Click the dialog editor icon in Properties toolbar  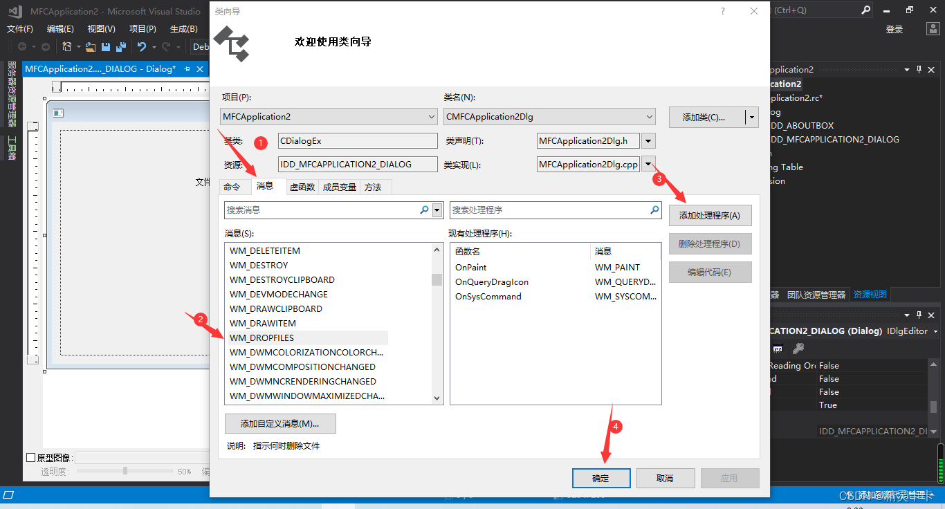778,348
